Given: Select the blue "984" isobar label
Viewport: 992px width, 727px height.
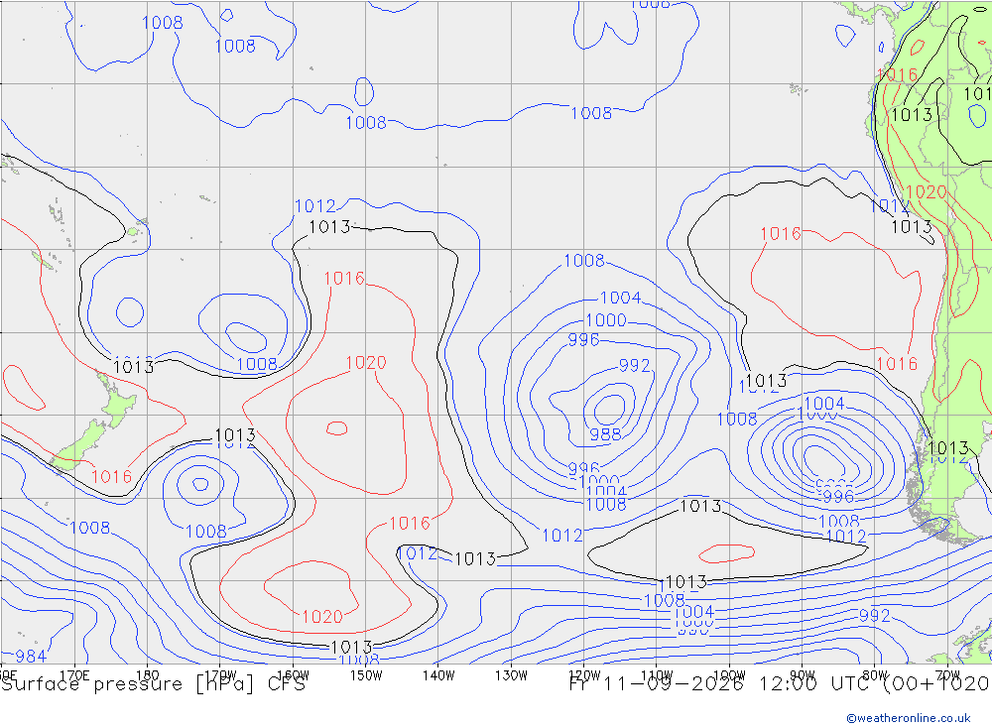Looking at the screenshot, I should (x=31, y=657).
